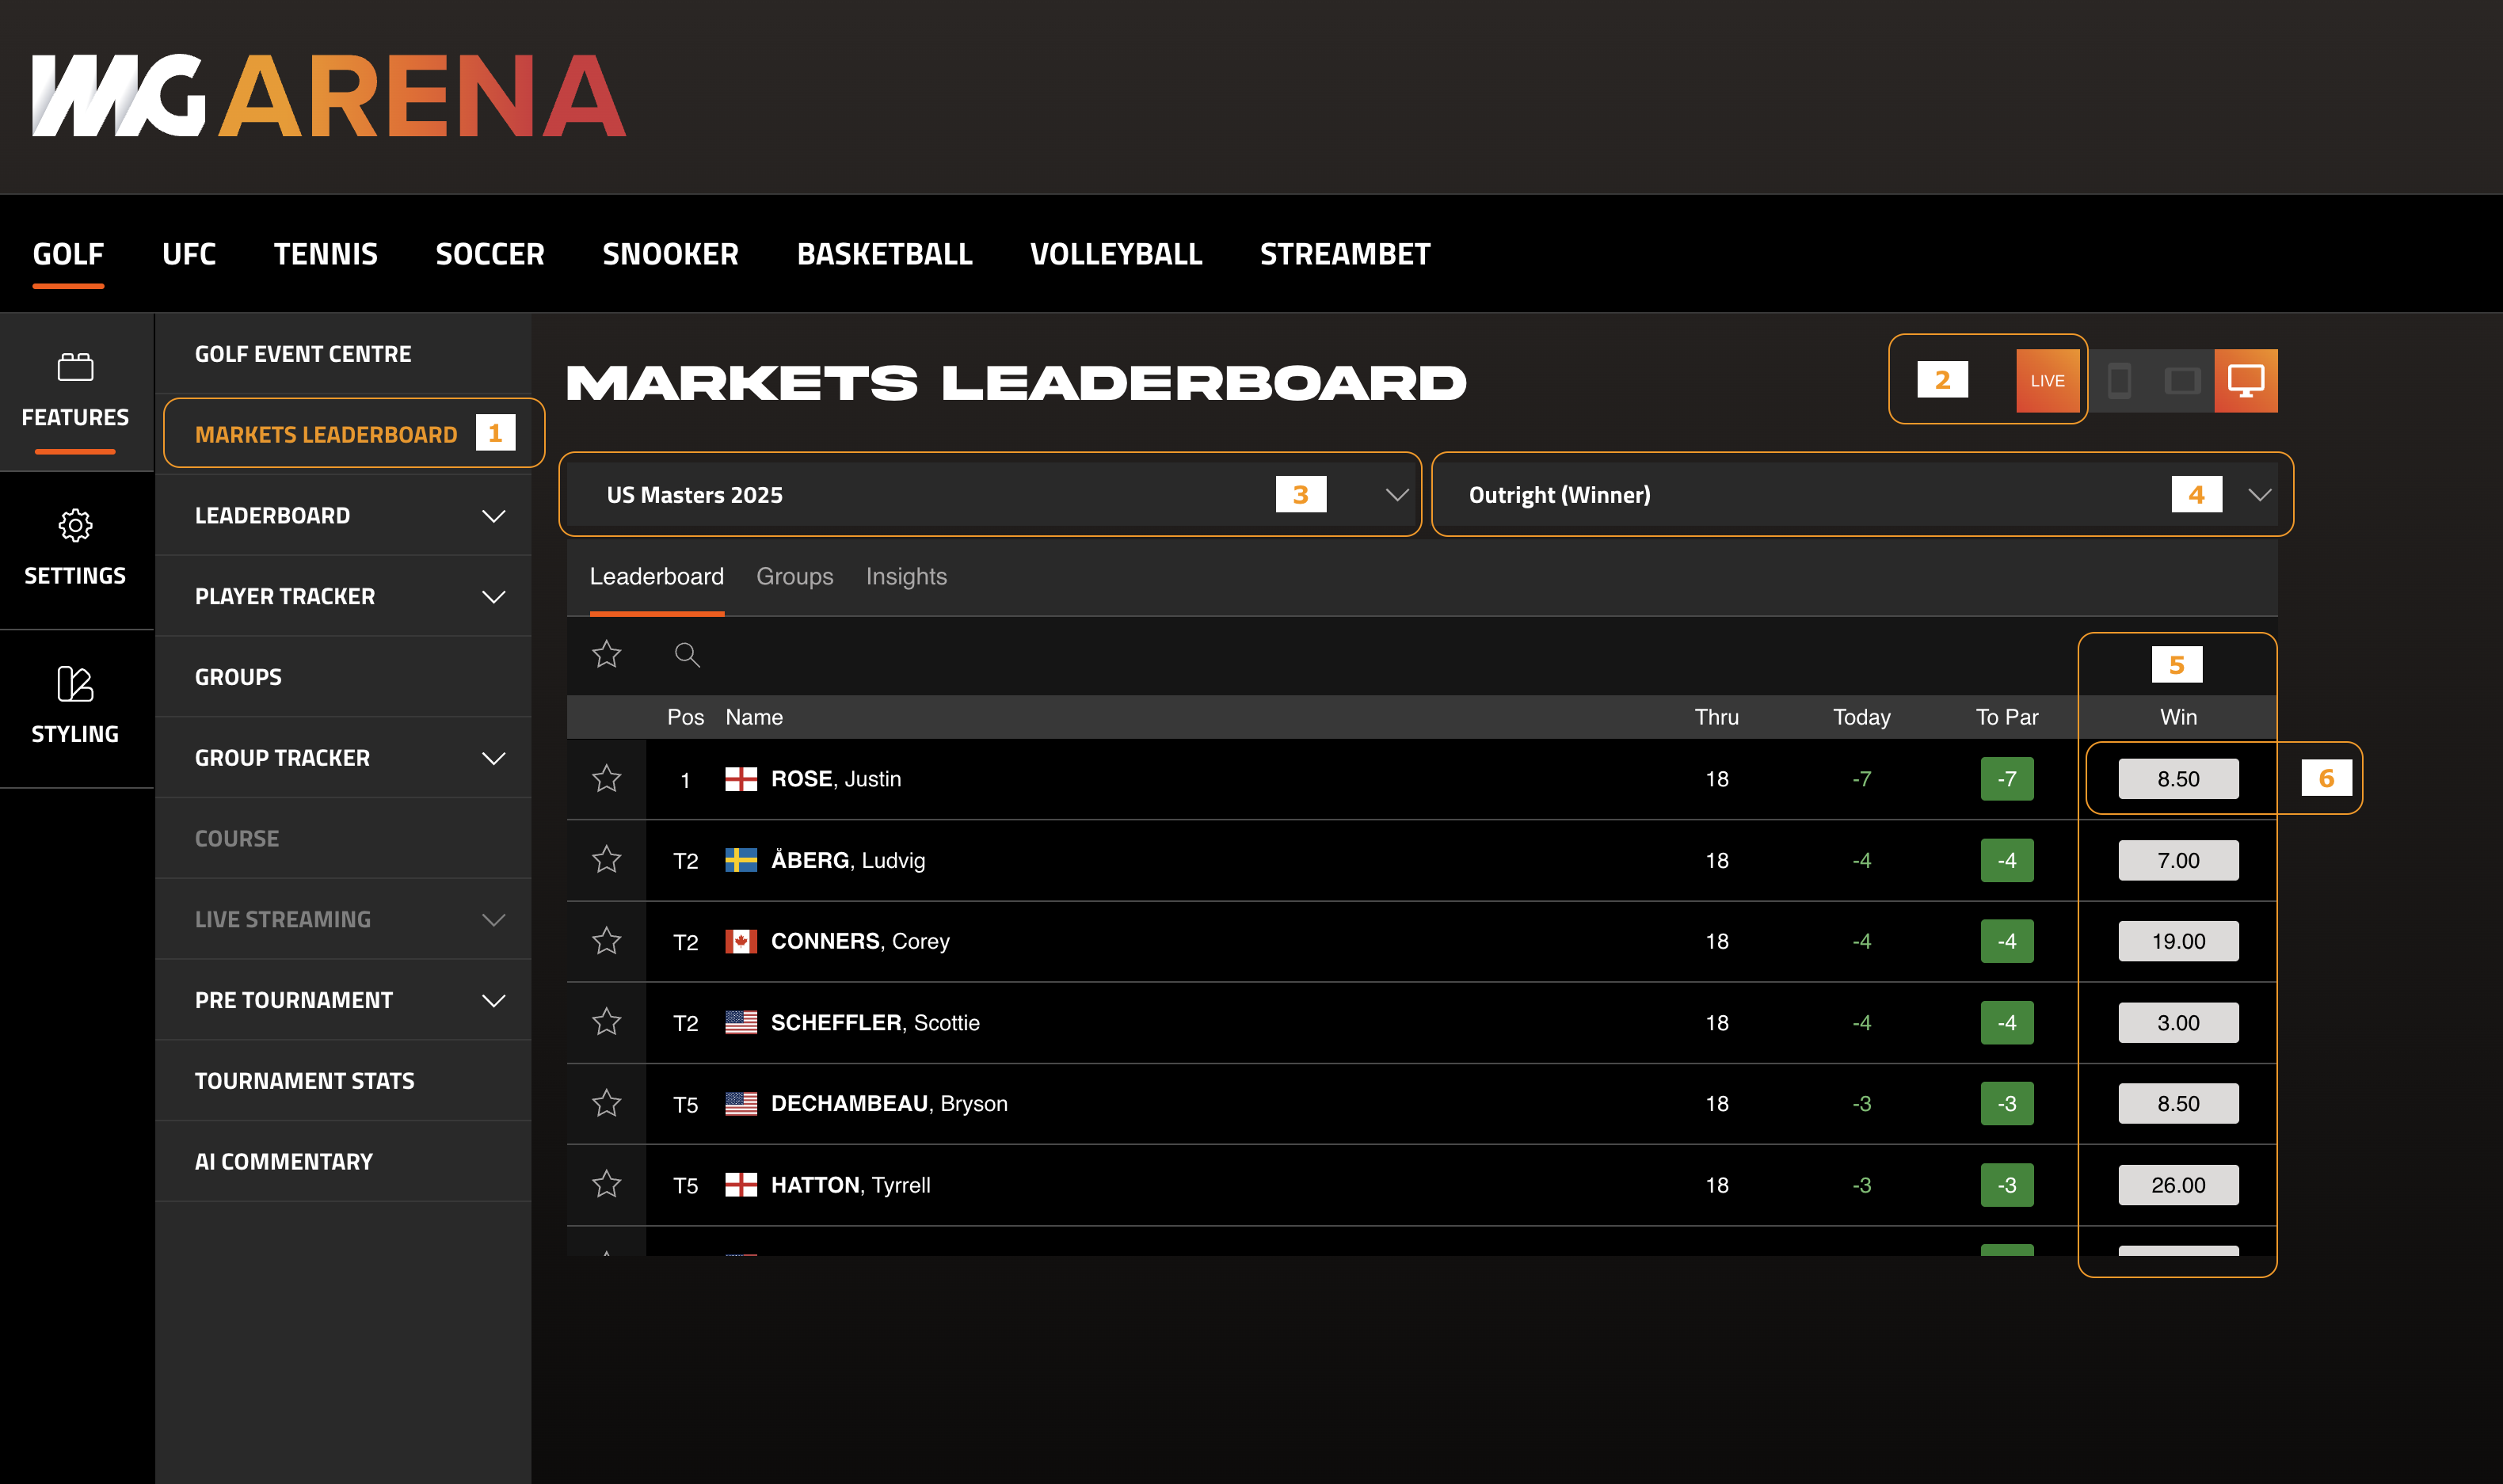Select the desktop view icon

tap(2245, 381)
